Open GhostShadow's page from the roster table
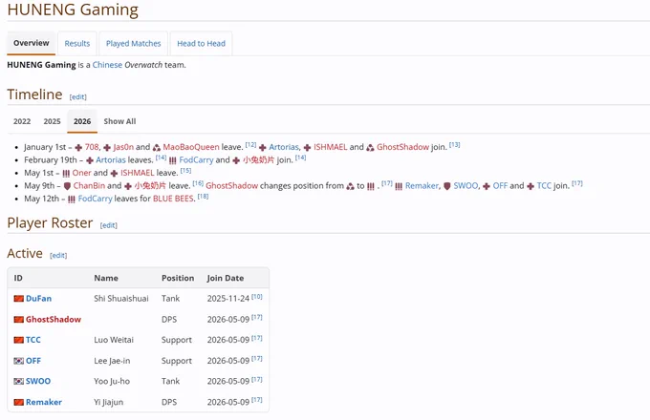Screen dimensions: 650x420 pyautogui.click(x=54, y=320)
